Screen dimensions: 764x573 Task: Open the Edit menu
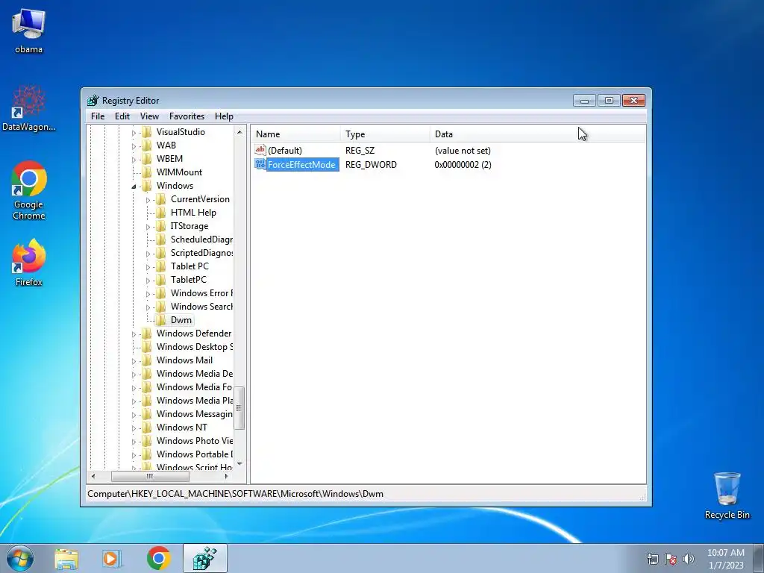coord(122,116)
